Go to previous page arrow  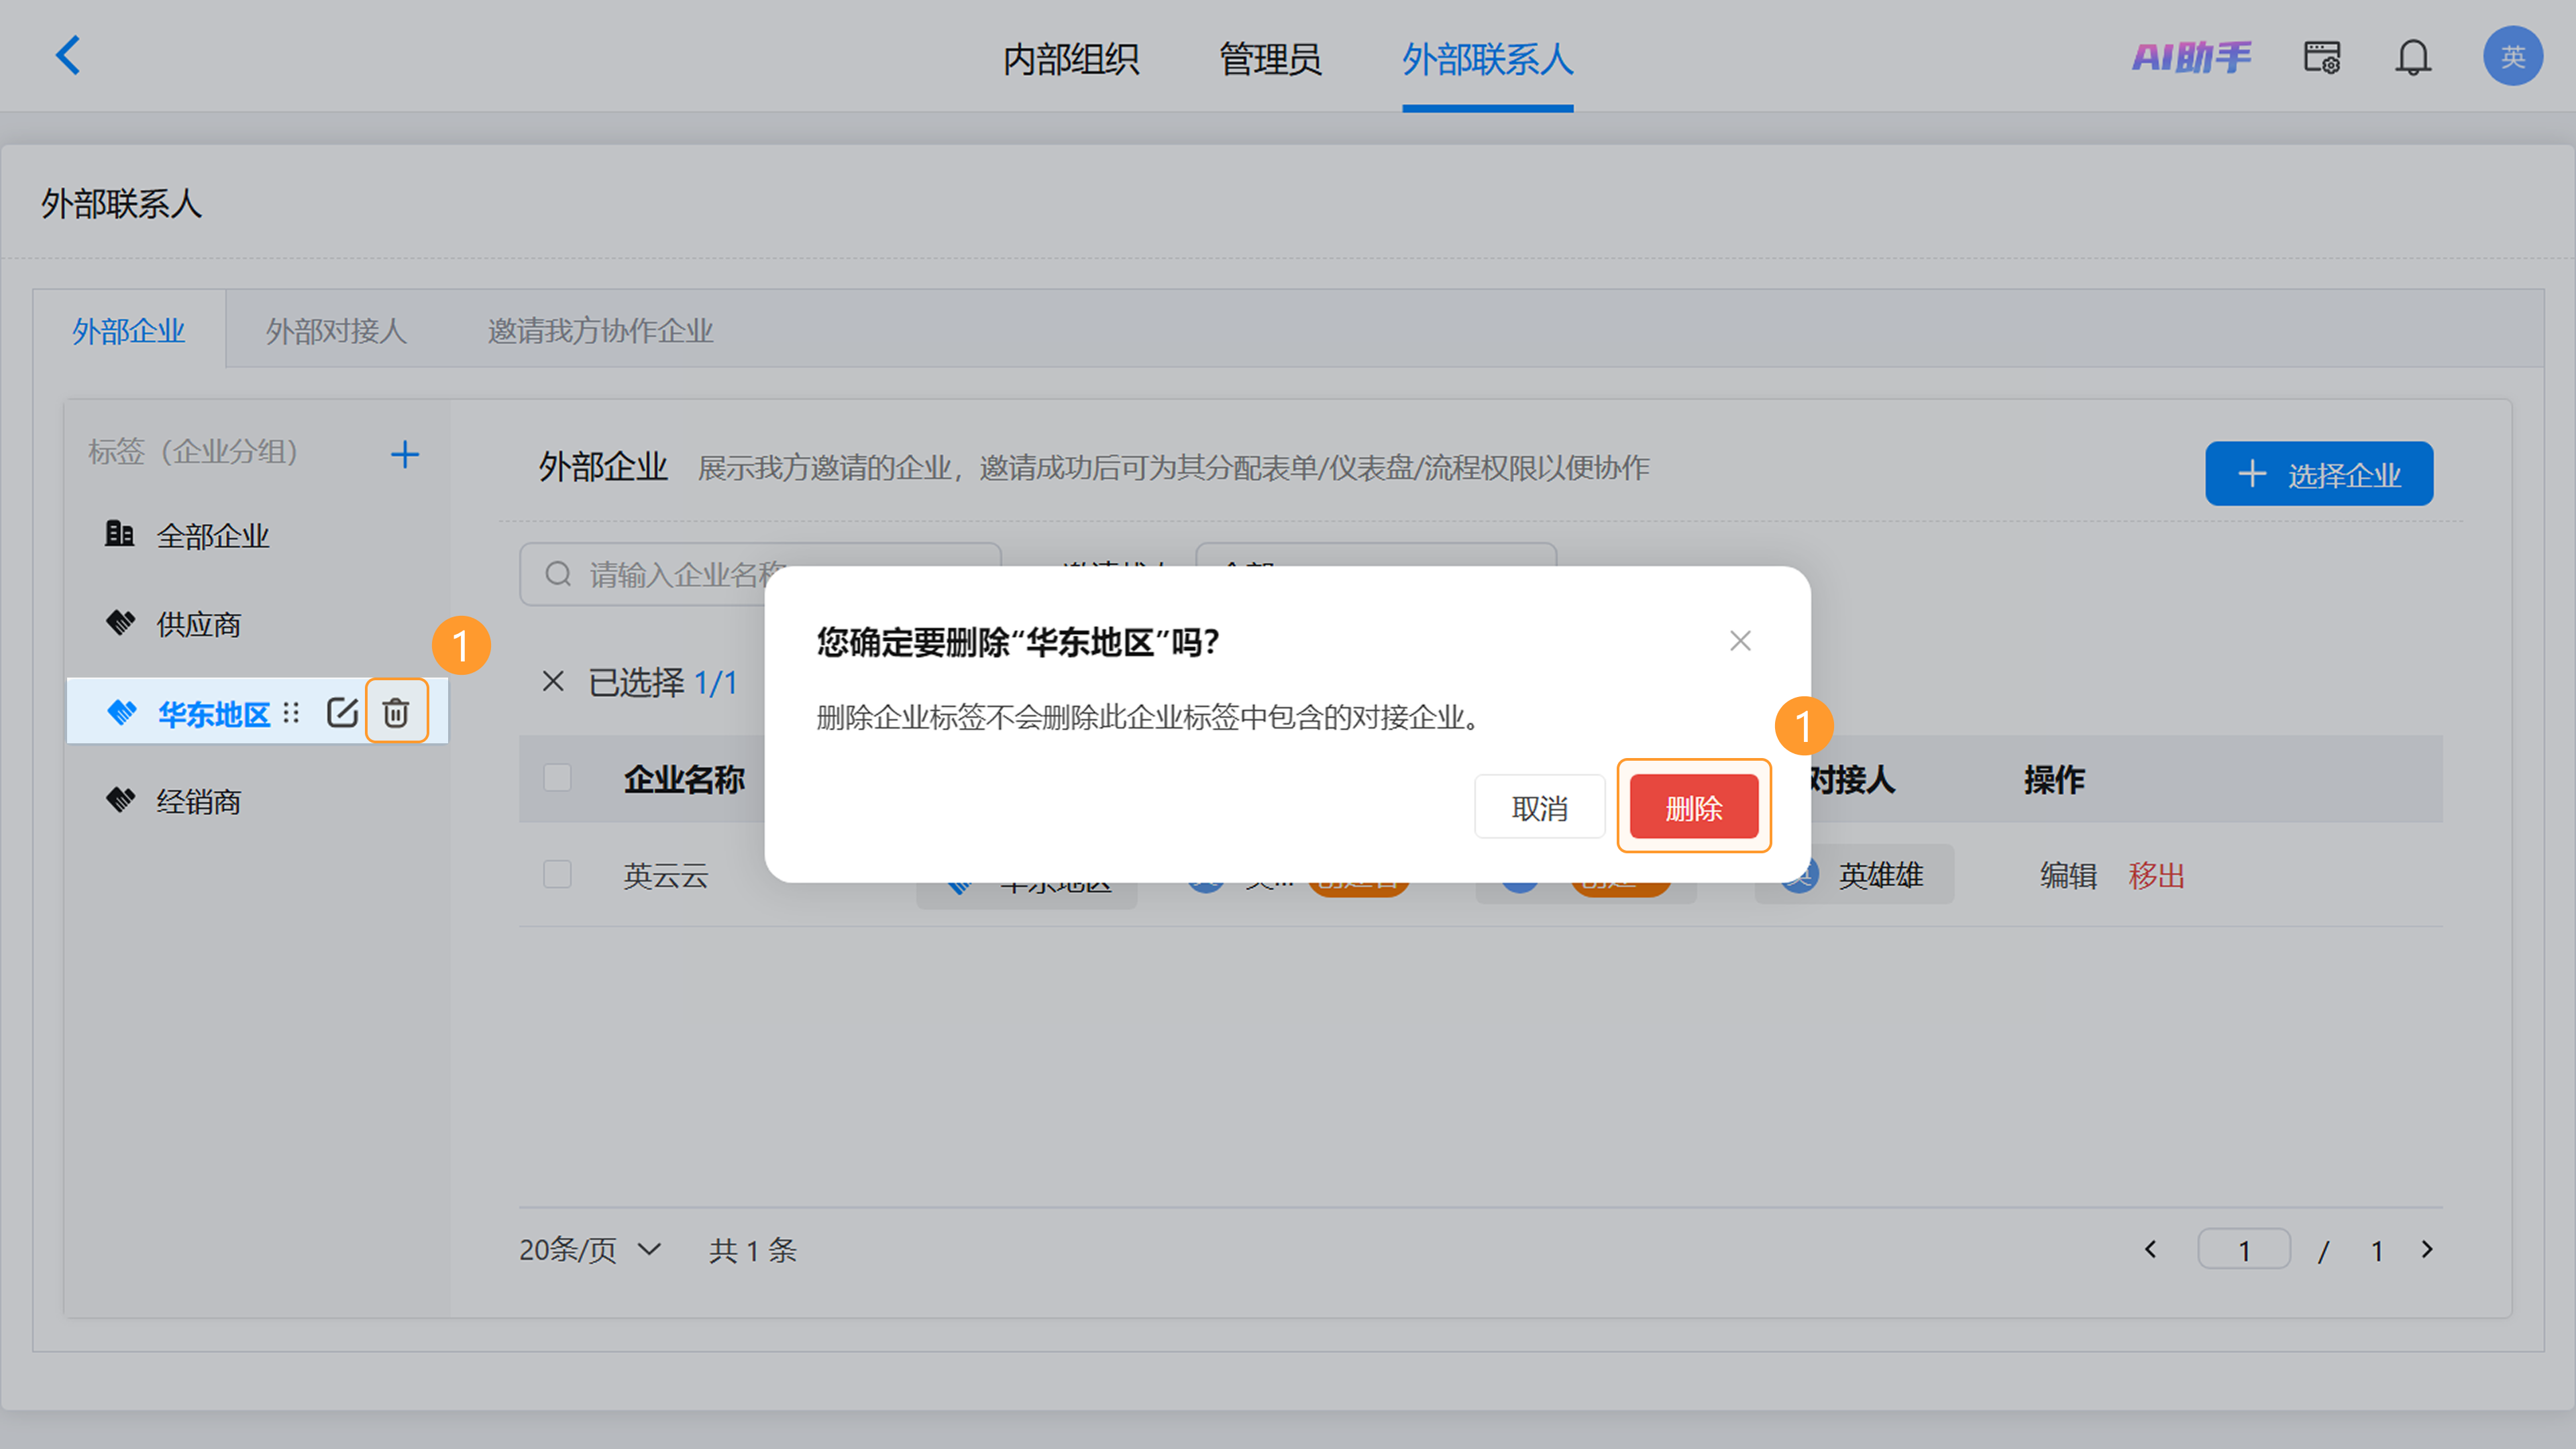coord(2150,1250)
